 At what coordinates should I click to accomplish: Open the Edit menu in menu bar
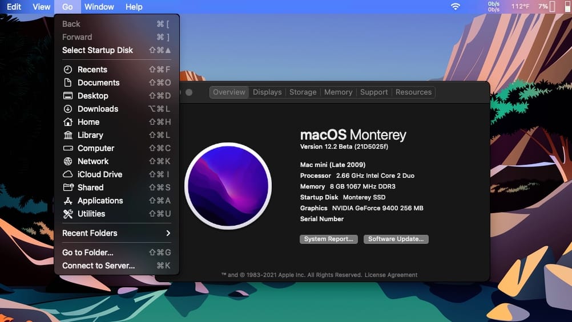[x=14, y=7]
